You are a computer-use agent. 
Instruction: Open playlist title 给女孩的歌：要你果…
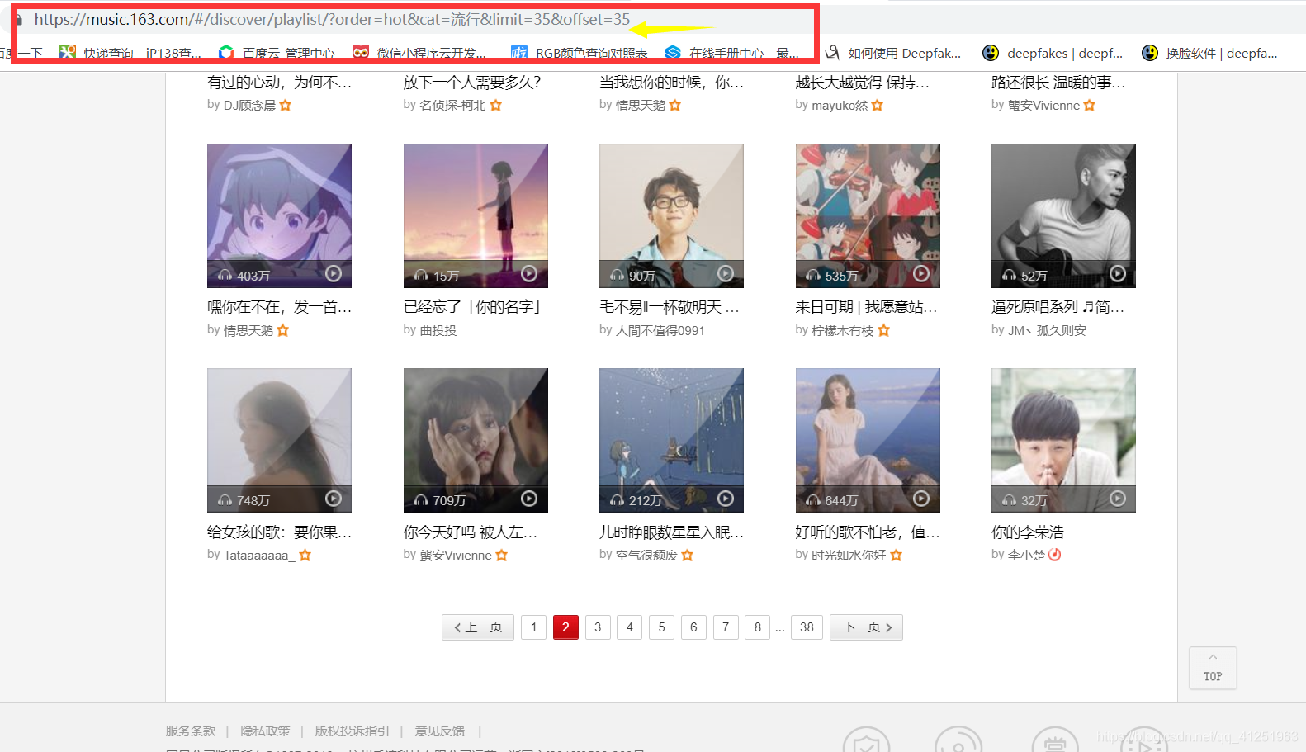[x=279, y=532]
